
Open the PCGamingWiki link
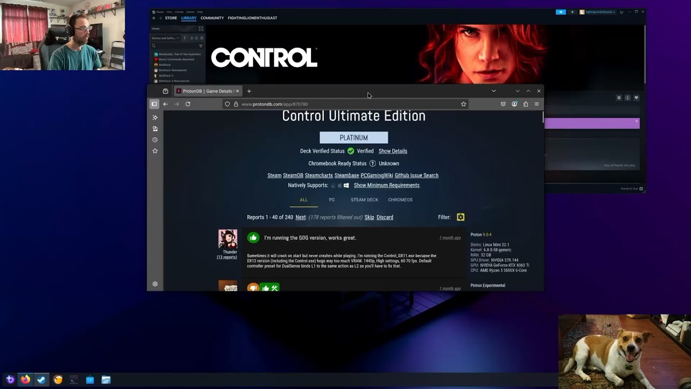(377, 175)
